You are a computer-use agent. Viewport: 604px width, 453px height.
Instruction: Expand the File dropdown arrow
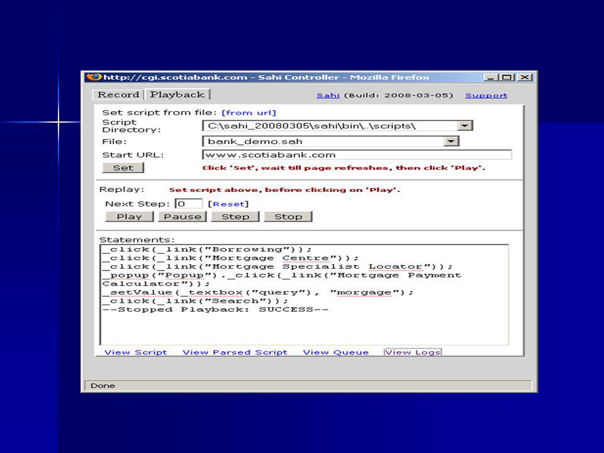point(451,142)
